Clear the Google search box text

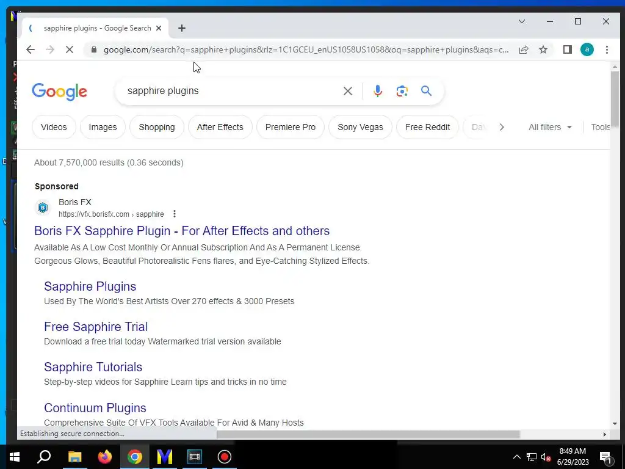coord(347,91)
